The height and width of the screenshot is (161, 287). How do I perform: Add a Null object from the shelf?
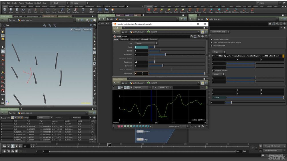click(35, 10)
